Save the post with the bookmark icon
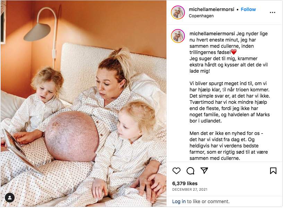Viewport: 284px width, 208px height. (x=273, y=171)
